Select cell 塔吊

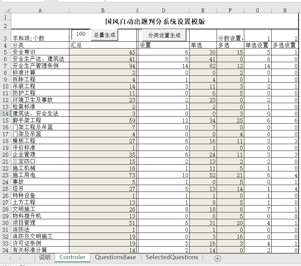click(x=40, y=188)
